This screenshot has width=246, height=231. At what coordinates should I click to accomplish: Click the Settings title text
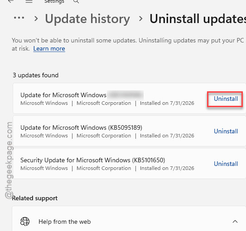54,1
